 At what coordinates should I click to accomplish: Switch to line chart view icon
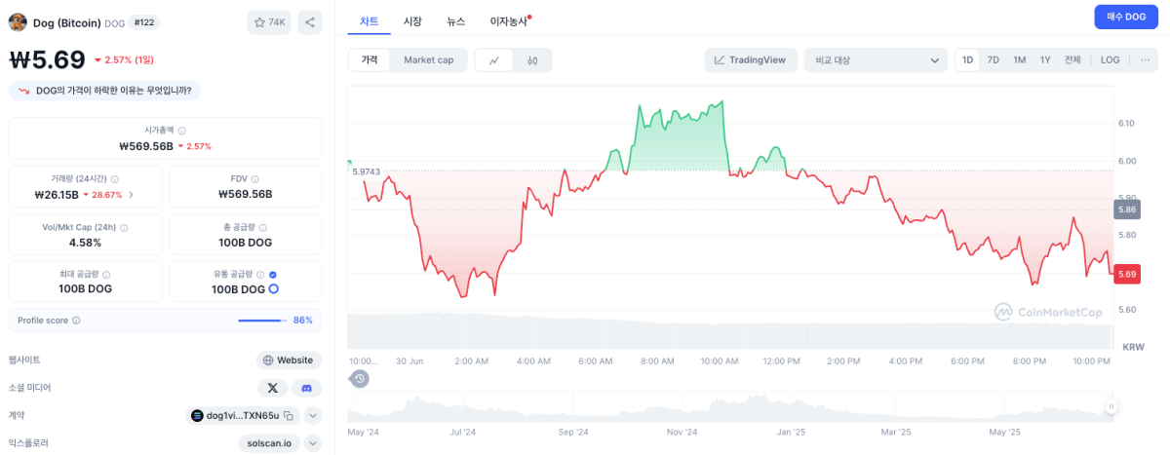[494, 60]
